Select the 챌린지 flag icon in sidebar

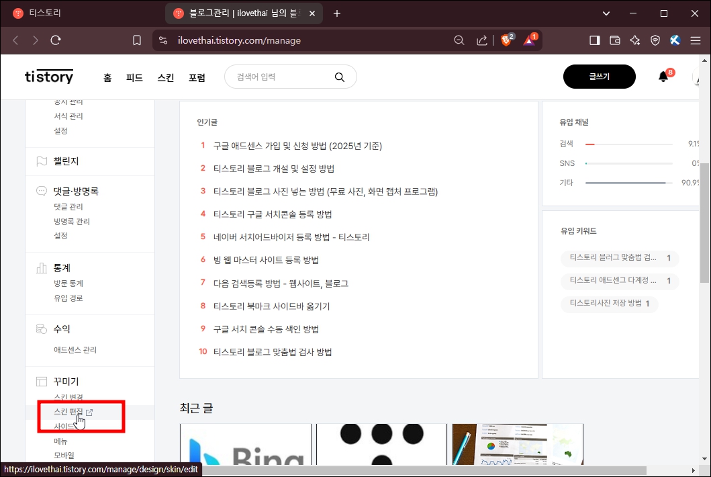[42, 161]
